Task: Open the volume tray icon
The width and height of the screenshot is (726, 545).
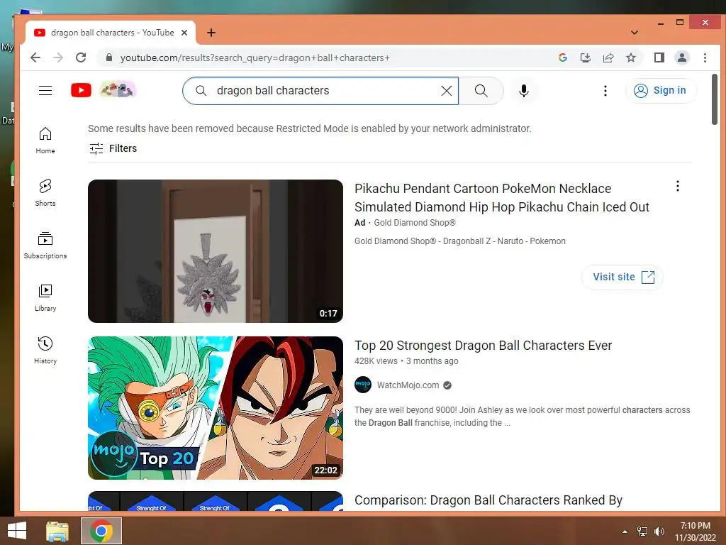Action: pyautogui.click(x=659, y=532)
